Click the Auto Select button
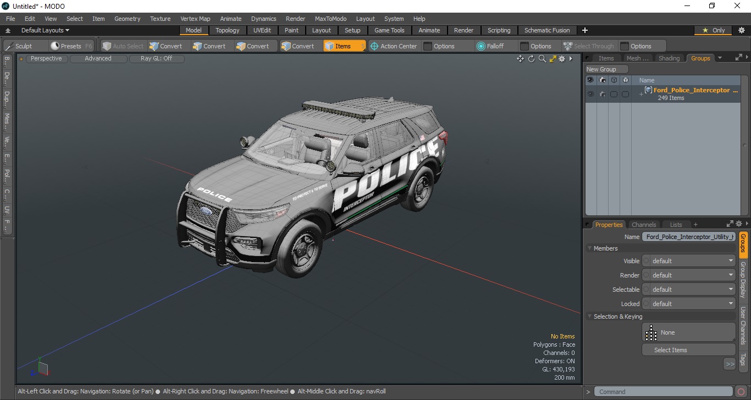 [123, 46]
